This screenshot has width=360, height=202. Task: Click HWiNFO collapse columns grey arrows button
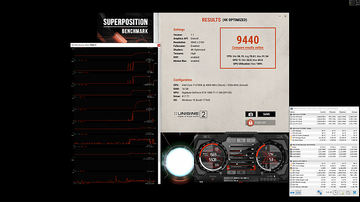point(298,193)
